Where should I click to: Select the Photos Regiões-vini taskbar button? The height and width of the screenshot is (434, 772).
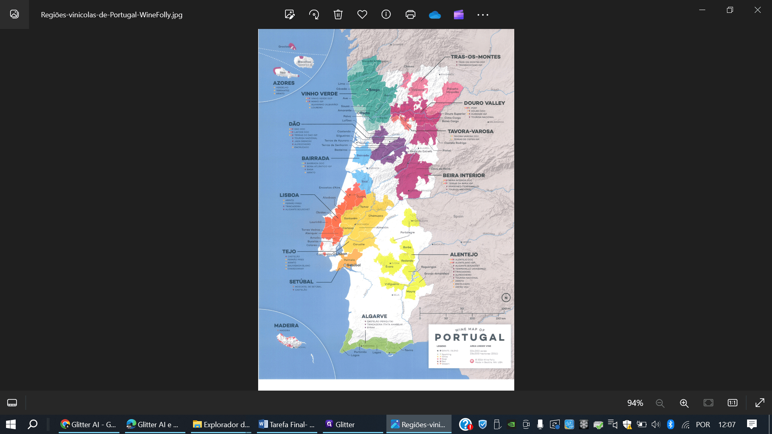[419, 424]
